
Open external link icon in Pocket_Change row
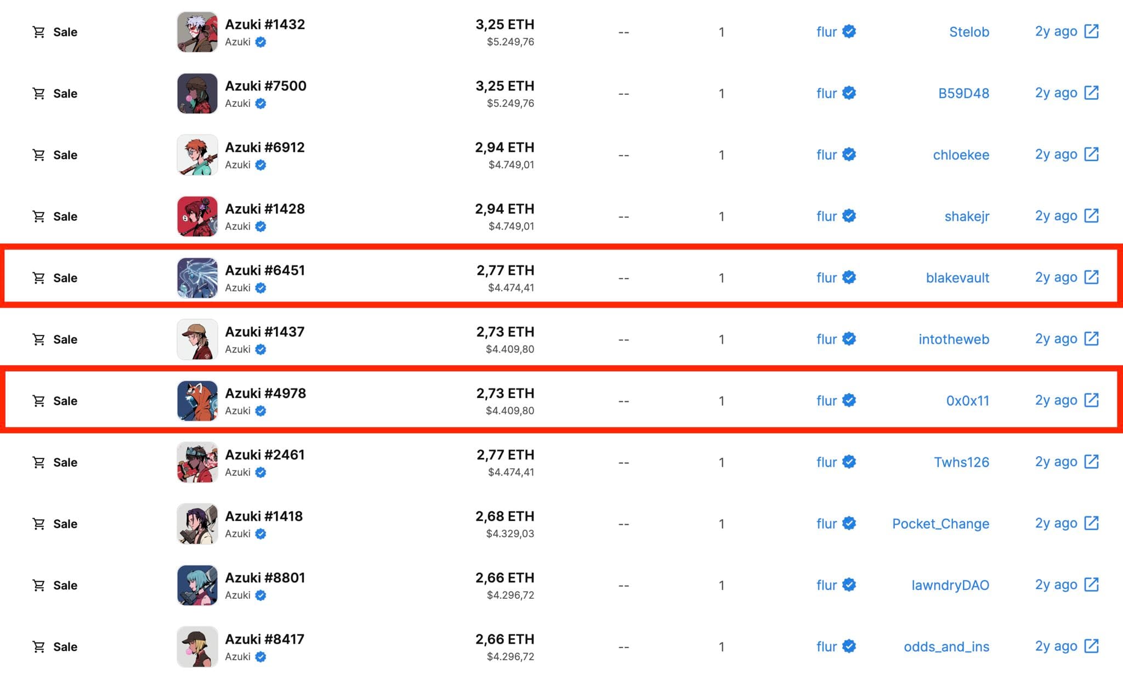click(x=1091, y=523)
